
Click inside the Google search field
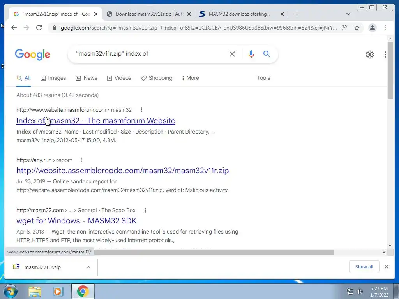point(150,54)
